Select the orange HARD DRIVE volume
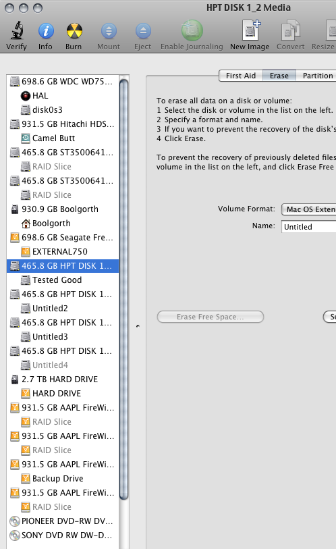 [63, 393]
